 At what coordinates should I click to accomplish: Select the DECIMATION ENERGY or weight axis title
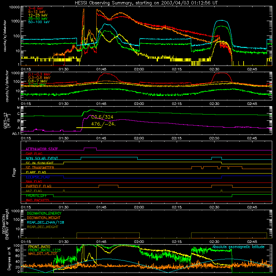point(6,224)
